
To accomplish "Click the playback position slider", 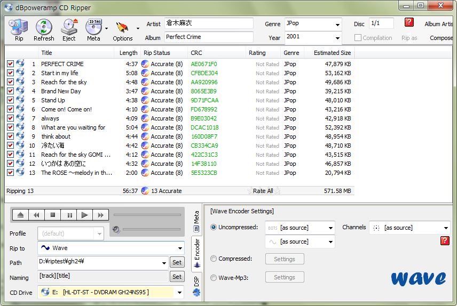I will 147,215.
